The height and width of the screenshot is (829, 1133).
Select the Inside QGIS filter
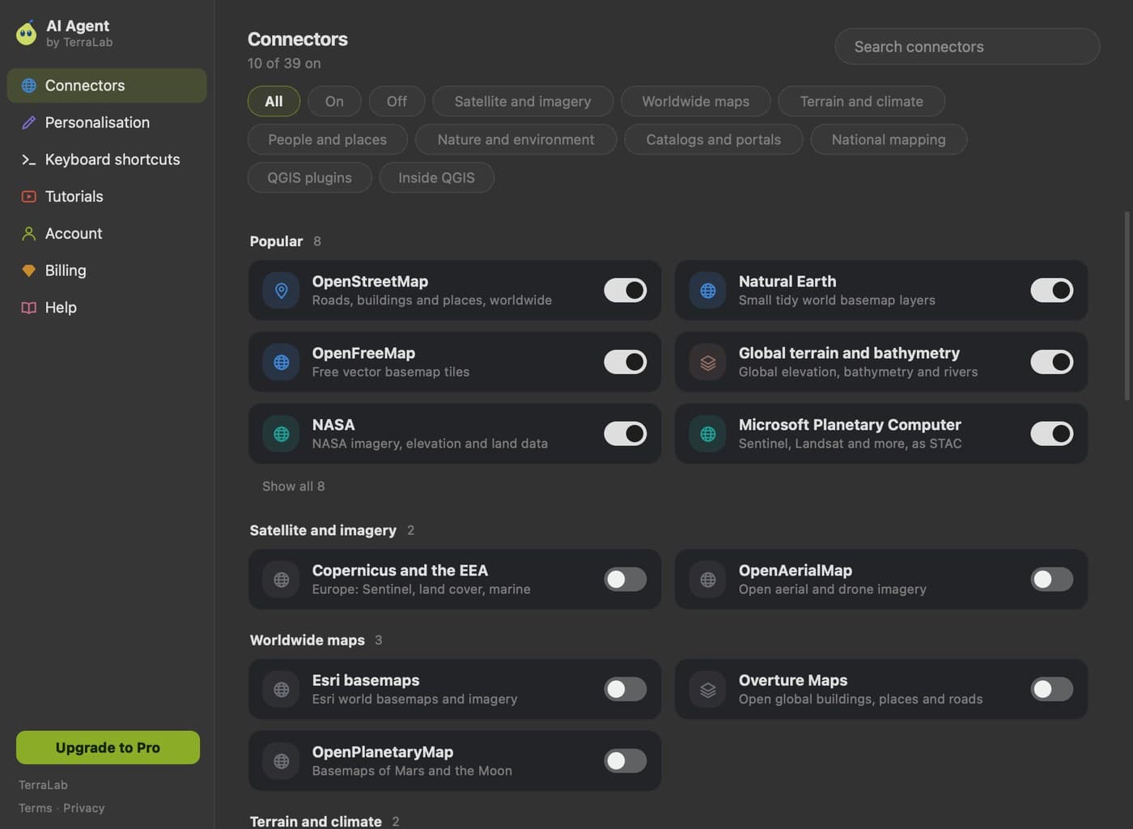[x=437, y=177]
